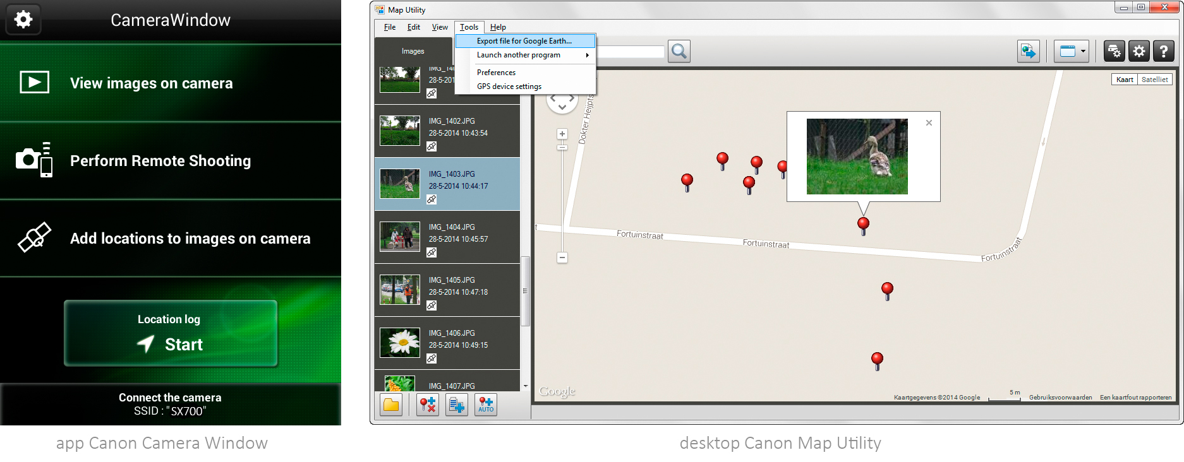Viewport: 1184px width, 462px height.
Task: Click the question mark help icon
Action: [x=1163, y=51]
